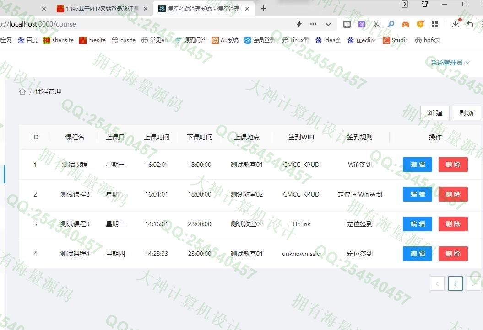The image size is (483, 330).
Task: Click the scissors screenshot tool icon
Action: click(376, 24)
